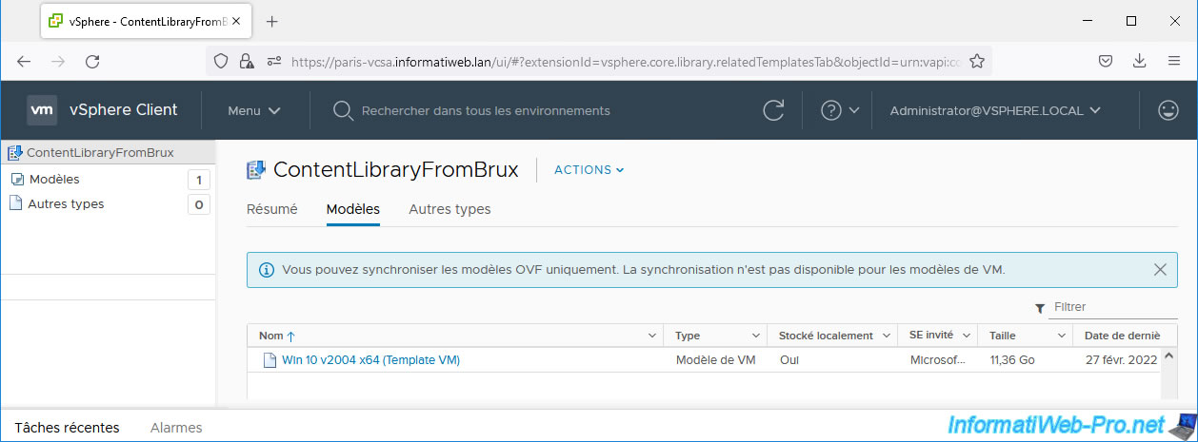Click the file icon of Win 10 template row

click(x=269, y=360)
